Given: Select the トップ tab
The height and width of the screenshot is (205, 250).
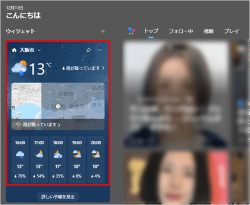Looking at the screenshot, I should tap(151, 31).
